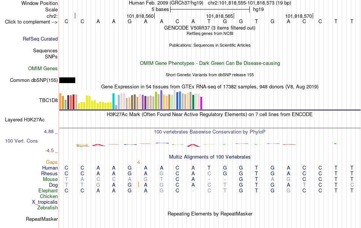Select the 100 Vert. Cons track label

(x=21, y=141)
